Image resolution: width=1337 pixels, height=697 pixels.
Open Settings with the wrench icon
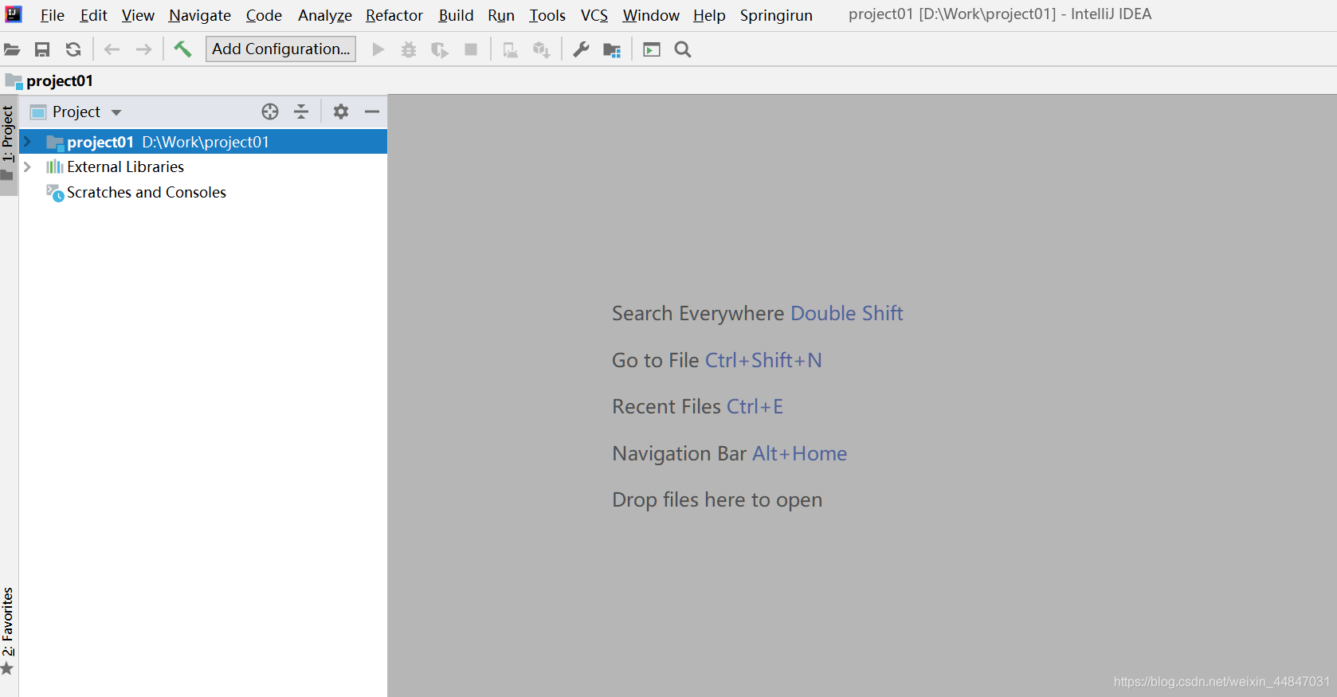pos(582,49)
